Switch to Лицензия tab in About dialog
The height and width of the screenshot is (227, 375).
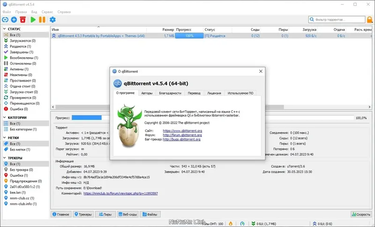pyautogui.click(x=214, y=93)
